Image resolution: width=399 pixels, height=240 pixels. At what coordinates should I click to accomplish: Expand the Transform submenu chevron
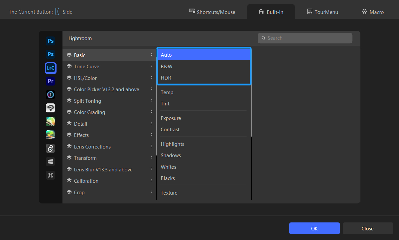point(152,157)
